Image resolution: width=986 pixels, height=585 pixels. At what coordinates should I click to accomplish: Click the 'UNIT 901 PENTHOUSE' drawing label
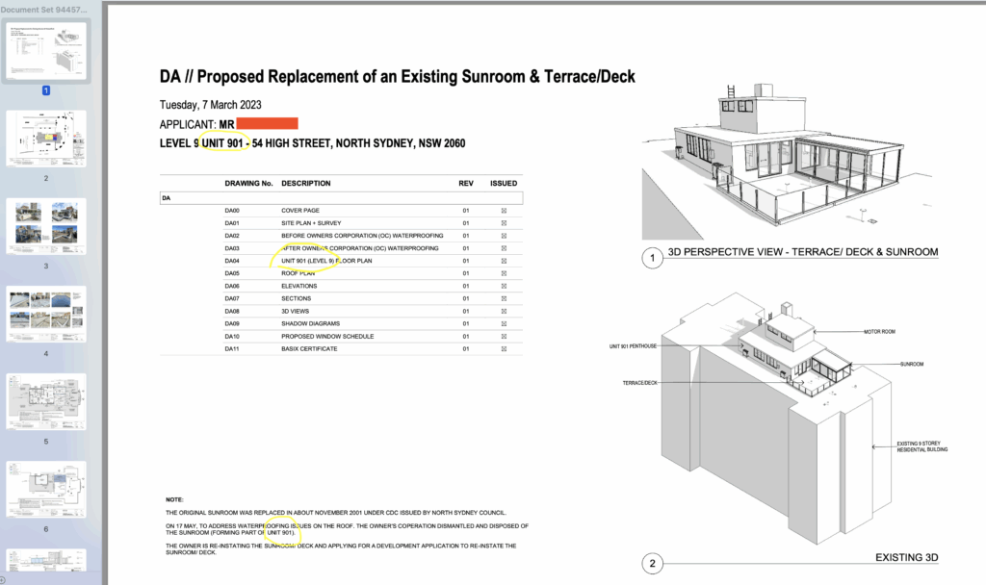(x=633, y=346)
